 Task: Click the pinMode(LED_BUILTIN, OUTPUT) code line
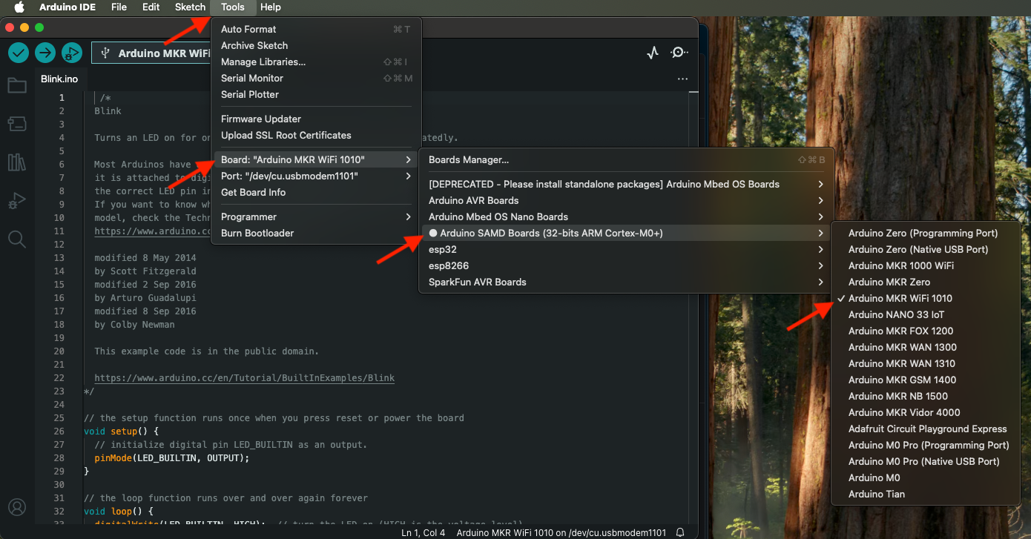172,458
